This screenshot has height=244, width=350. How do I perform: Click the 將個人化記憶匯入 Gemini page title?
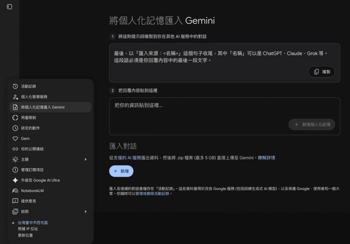(x=162, y=21)
